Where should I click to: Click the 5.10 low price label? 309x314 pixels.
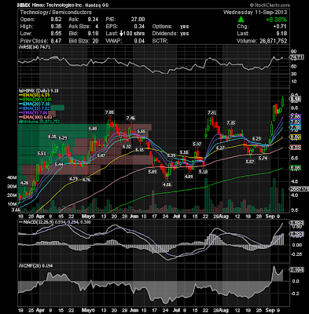203,172
